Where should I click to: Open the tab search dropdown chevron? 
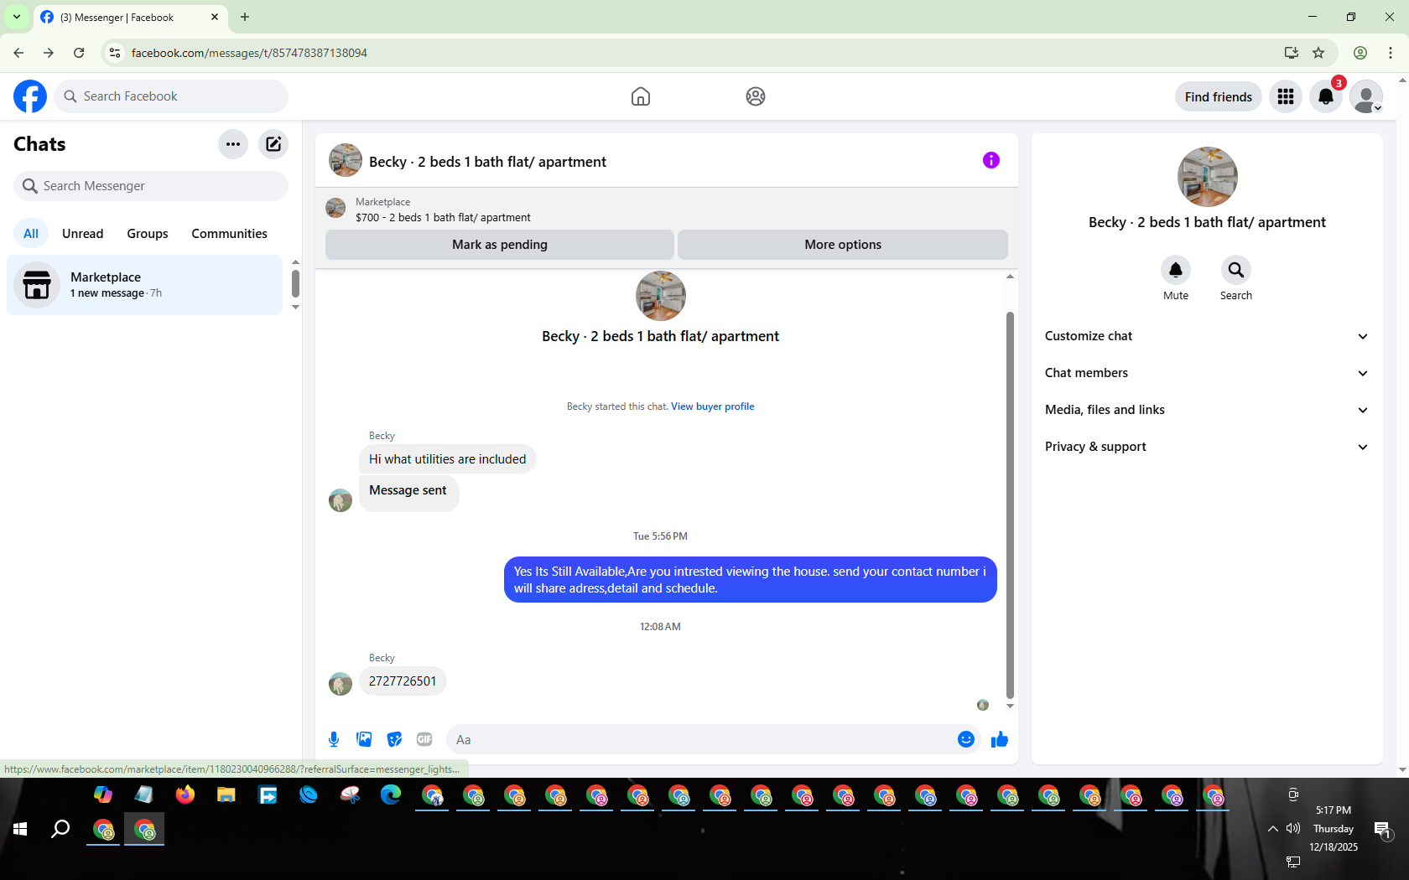pyautogui.click(x=17, y=17)
